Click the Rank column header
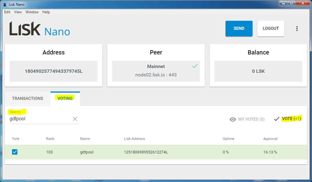Viewport: 312px width, 182px height. (50, 139)
